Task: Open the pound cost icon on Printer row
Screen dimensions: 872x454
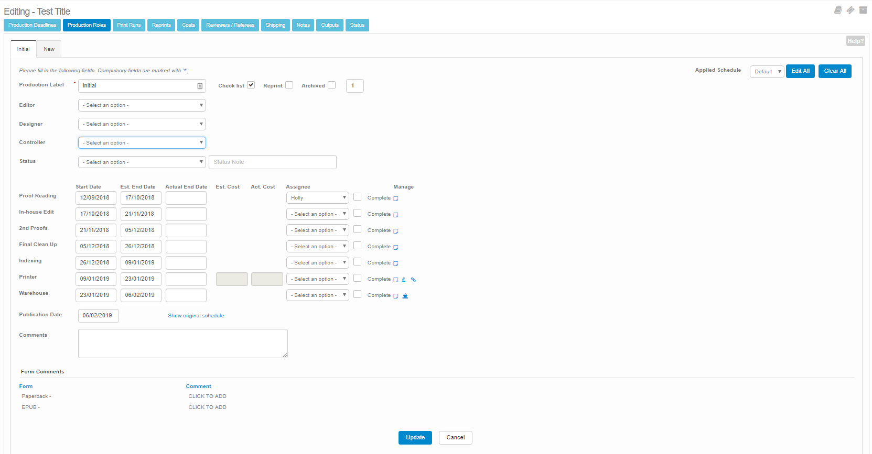Action: (x=404, y=280)
